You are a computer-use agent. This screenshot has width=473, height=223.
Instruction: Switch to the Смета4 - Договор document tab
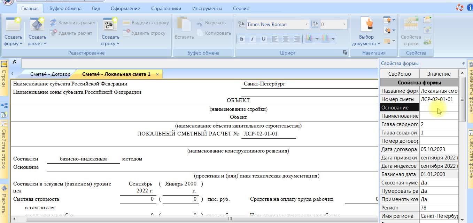tap(50, 74)
